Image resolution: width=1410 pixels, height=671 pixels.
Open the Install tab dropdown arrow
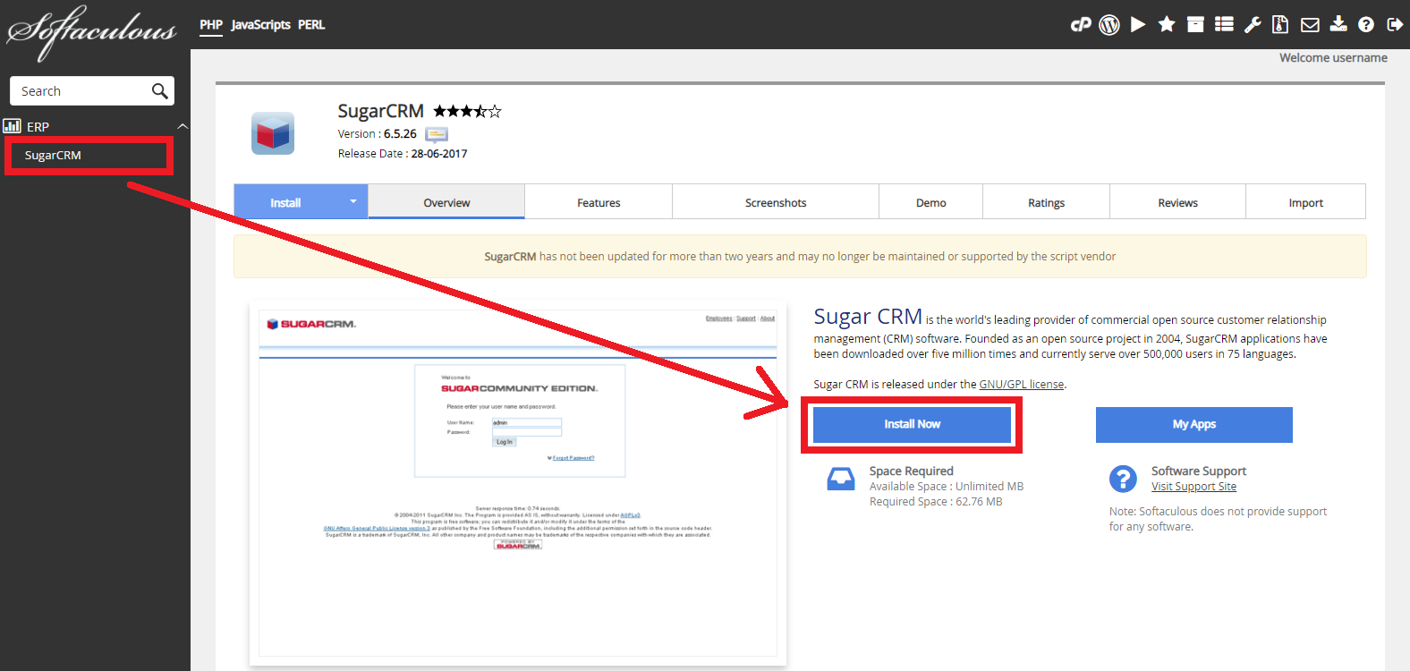353,201
